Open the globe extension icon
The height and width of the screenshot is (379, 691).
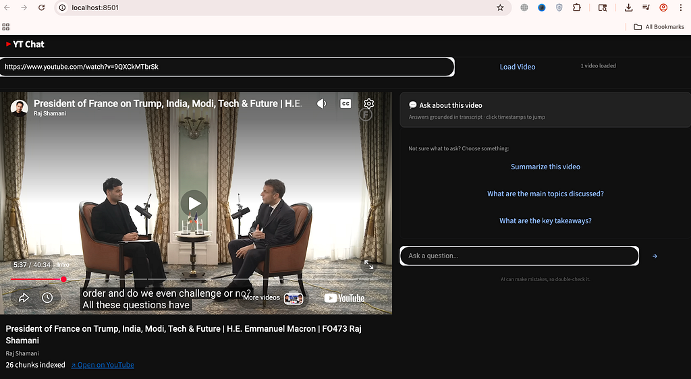pos(524,7)
